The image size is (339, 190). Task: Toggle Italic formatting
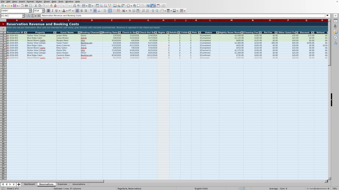coord(52,11)
